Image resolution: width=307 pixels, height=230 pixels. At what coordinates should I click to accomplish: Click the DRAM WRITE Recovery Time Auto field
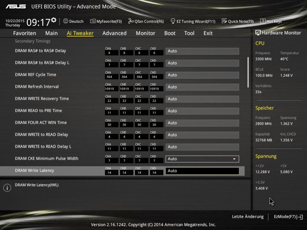coord(202,99)
